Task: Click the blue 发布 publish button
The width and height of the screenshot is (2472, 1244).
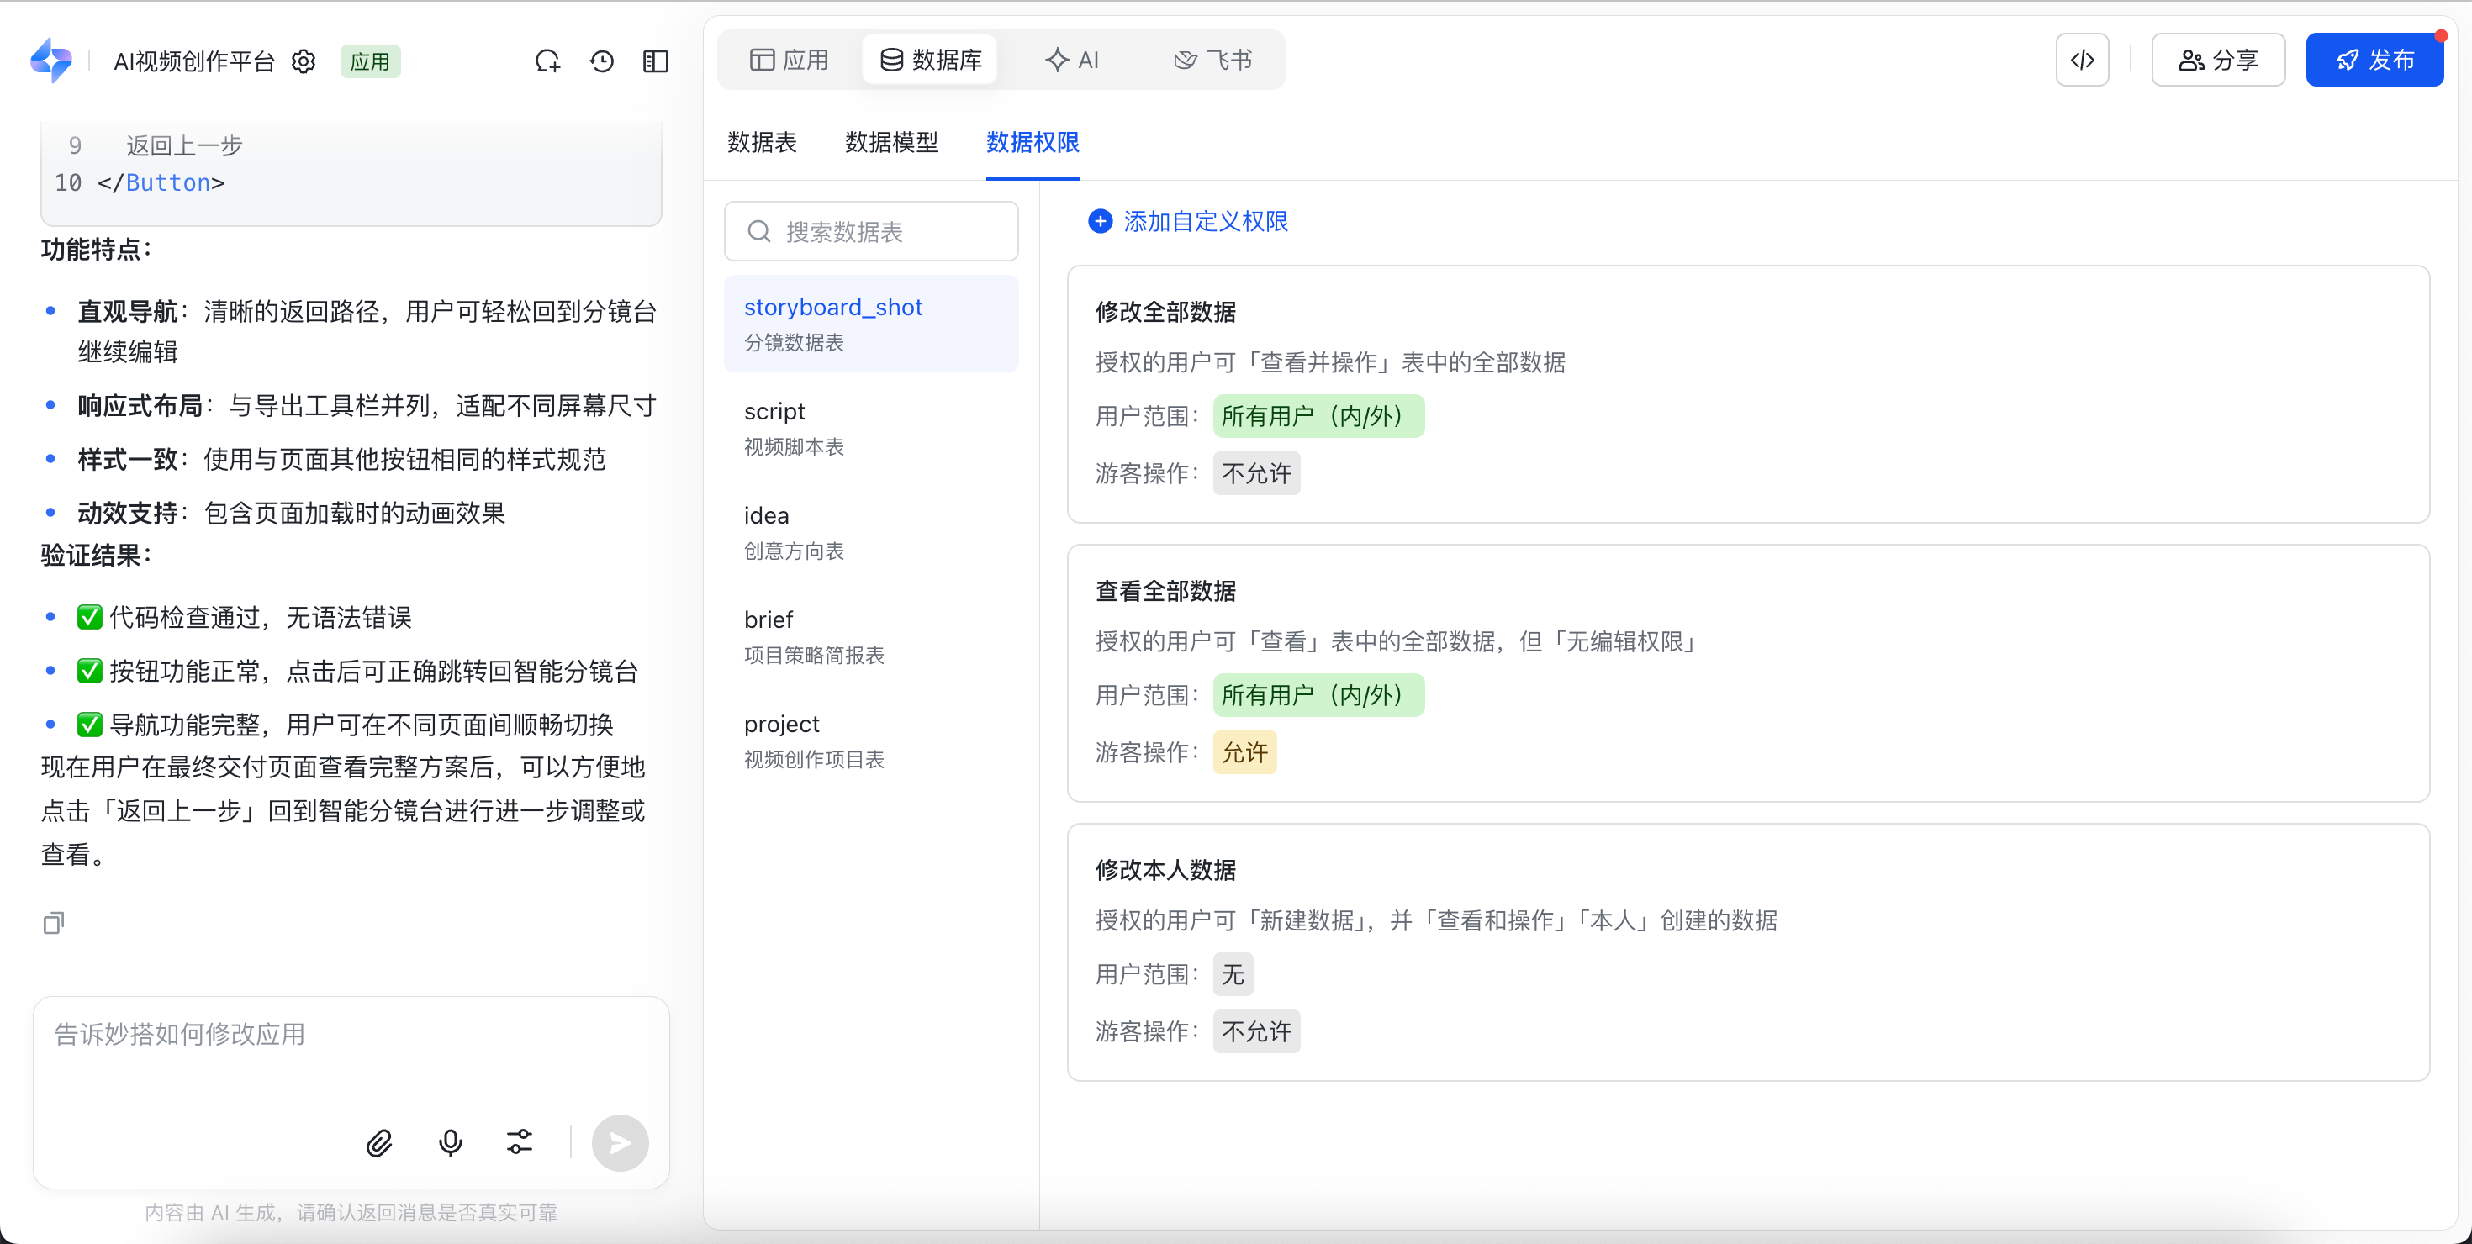Action: click(x=2374, y=60)
